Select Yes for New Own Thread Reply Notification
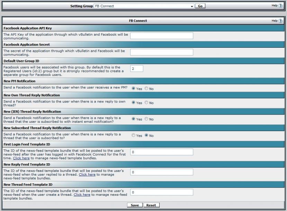The height and width of the screenshot is (211, 287). pyautogui.click(x=133, y=102)
